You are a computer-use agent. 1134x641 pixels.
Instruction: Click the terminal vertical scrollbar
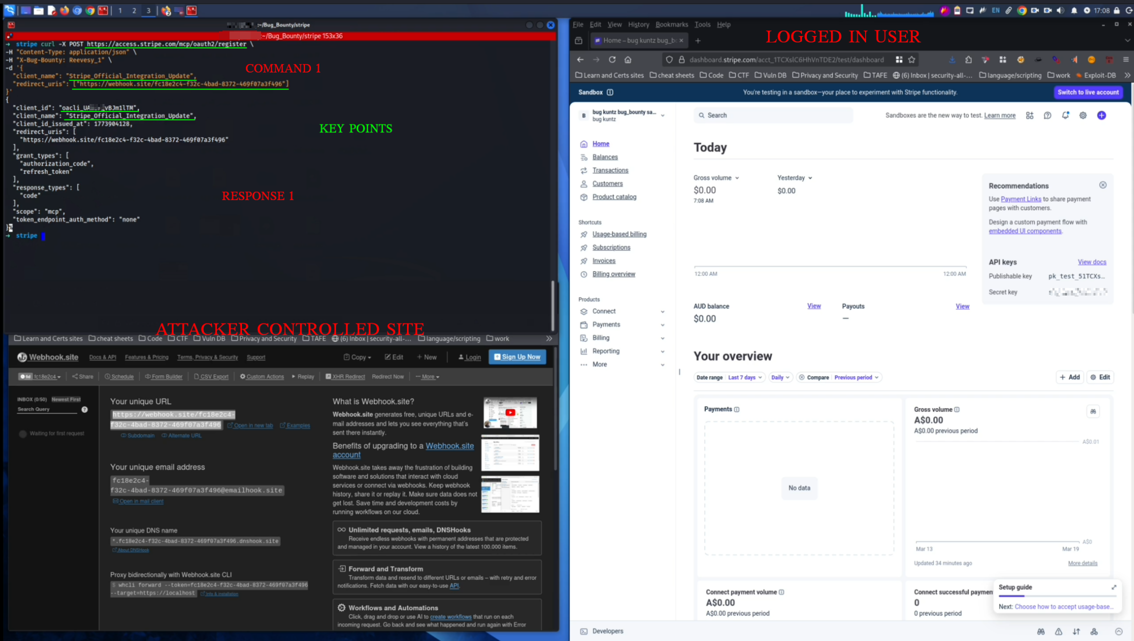point(552,305)
